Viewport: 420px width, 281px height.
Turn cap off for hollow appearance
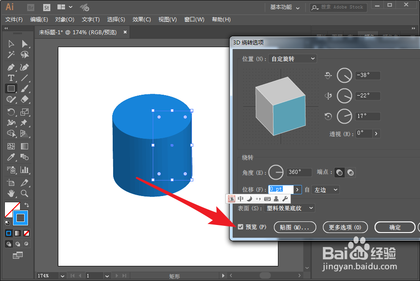(x=351, y=173)
